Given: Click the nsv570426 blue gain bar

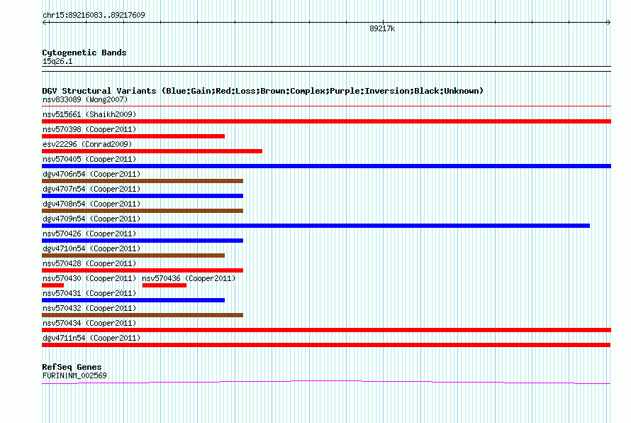Looking at the screenshot, I should [143, 241].
